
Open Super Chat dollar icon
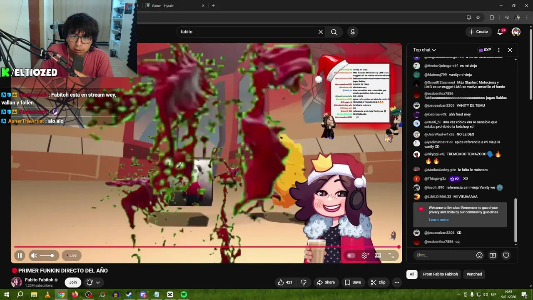(493, 255)
